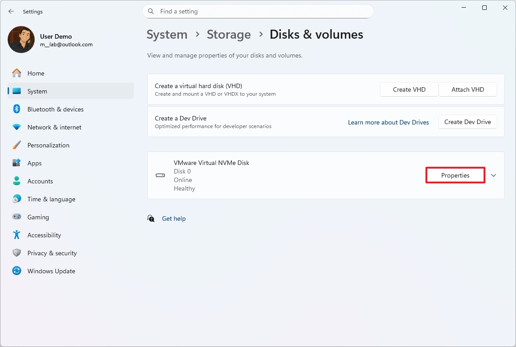Screen dimensions: 516x347
Task: Click the Privacy & security shield icon
Action: pos(16,253)
